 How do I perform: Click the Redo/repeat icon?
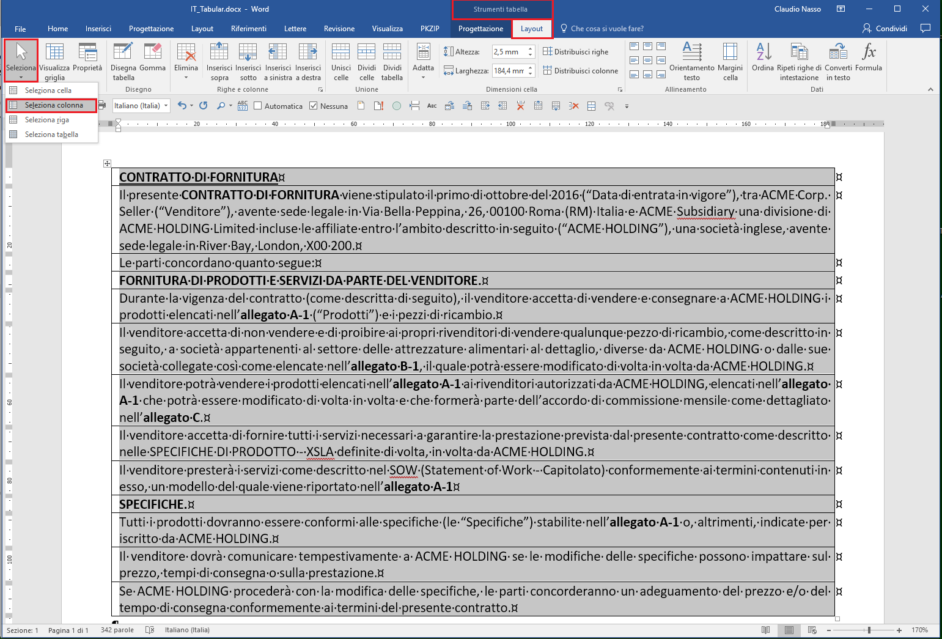coord(204,106)
